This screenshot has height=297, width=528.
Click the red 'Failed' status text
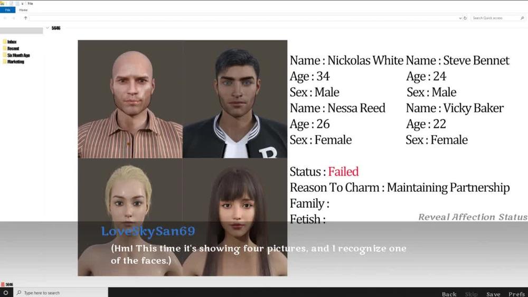click(x=343, y=172)
